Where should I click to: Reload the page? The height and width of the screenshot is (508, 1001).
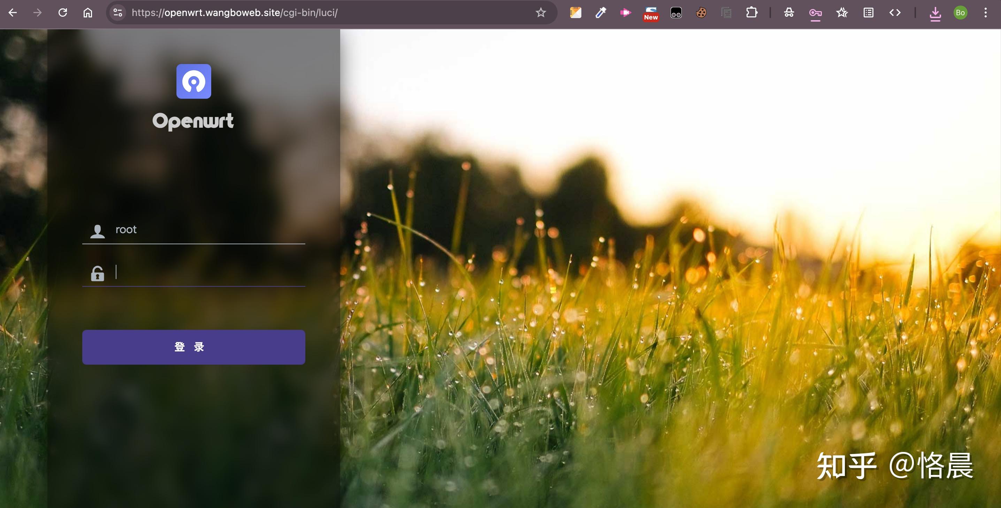(x=63, y=13)
